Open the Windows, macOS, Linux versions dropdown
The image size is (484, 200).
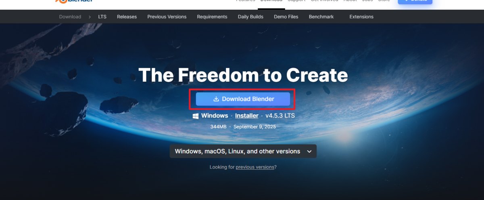pos(243,151)
